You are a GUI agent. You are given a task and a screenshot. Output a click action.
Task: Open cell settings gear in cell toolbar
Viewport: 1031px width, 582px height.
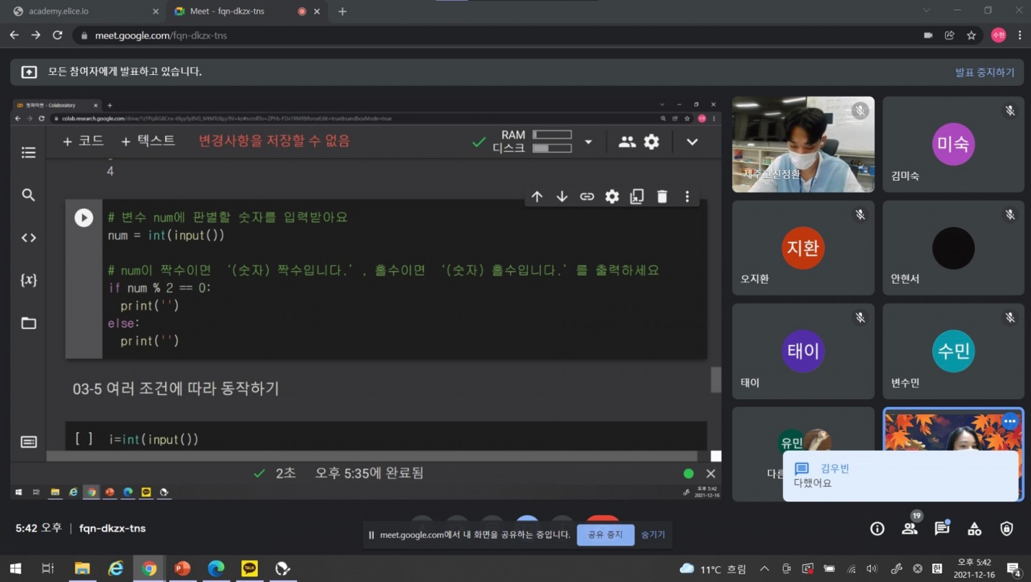click(x=612, y=197)
